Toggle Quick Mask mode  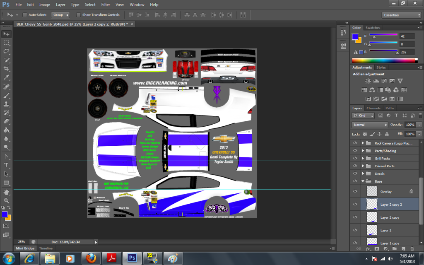(x=6, y=226)
